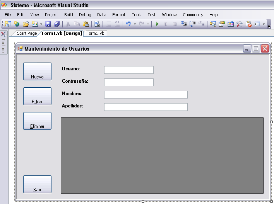Viewport: 274px width, 204px height.
Task: Open the Solution Explorer toolbar icon
Action: [213, 24]
